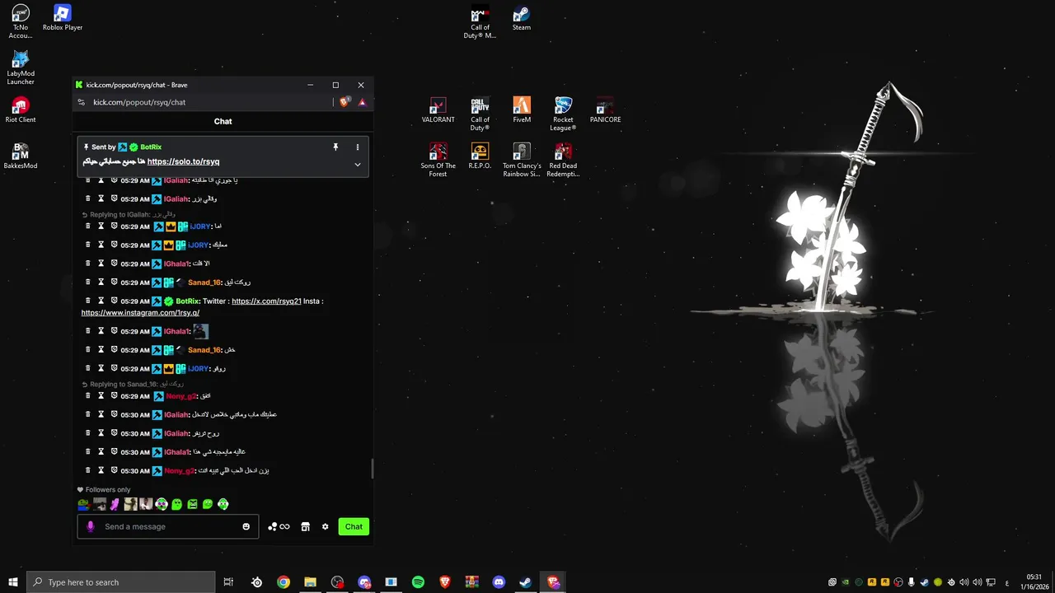Open Spotify from the taskbar
This screenshot has width=1055, height=593.
pos(418,582)
